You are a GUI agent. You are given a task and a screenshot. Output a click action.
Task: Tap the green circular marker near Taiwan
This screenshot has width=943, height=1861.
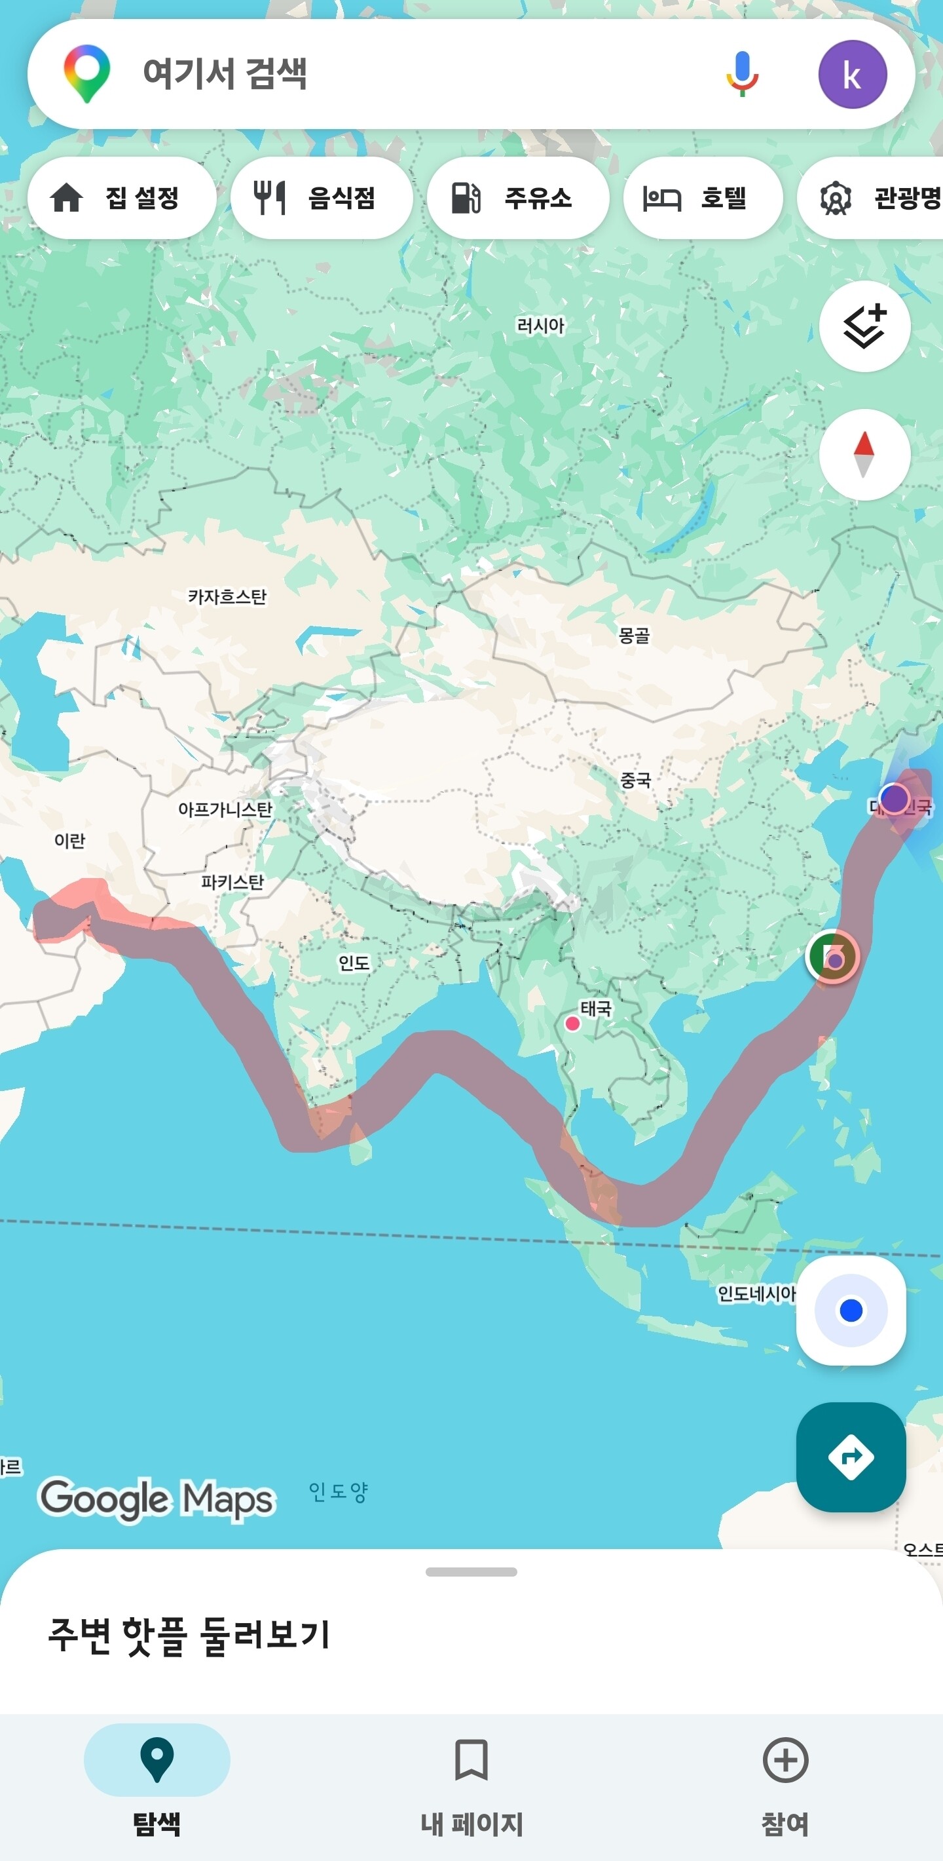coord(832,956)
